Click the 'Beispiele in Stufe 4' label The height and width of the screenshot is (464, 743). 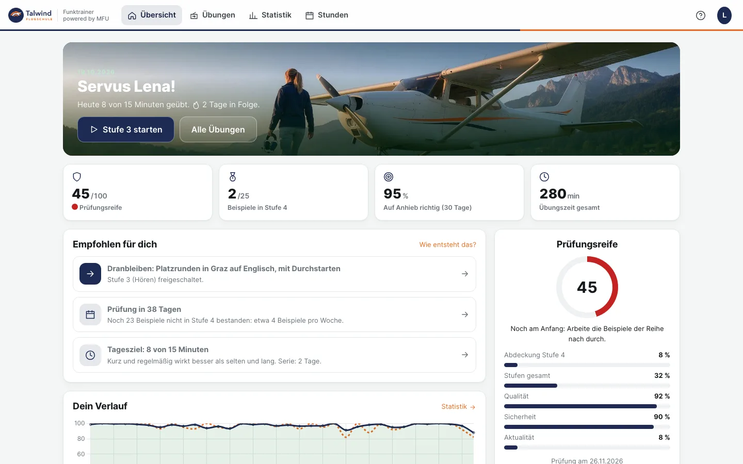(257, 208)
